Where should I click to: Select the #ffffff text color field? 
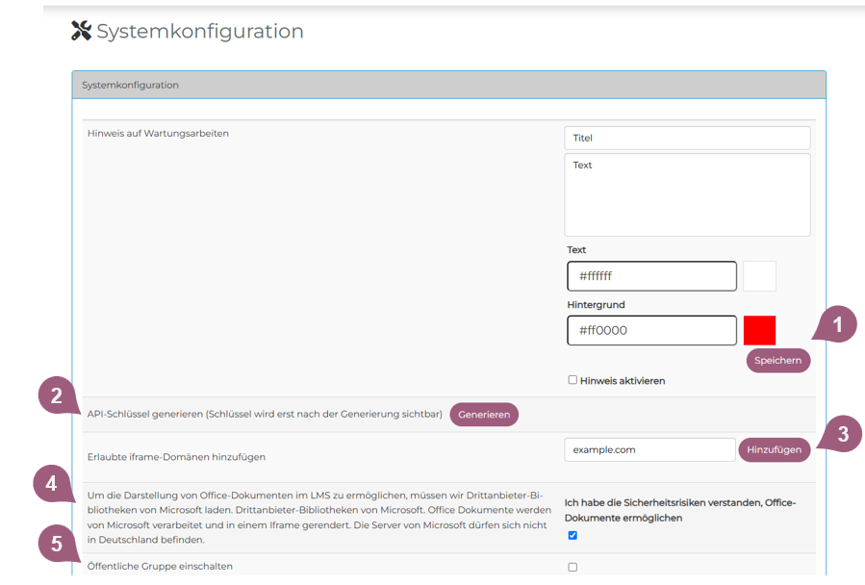pos(651,276)
